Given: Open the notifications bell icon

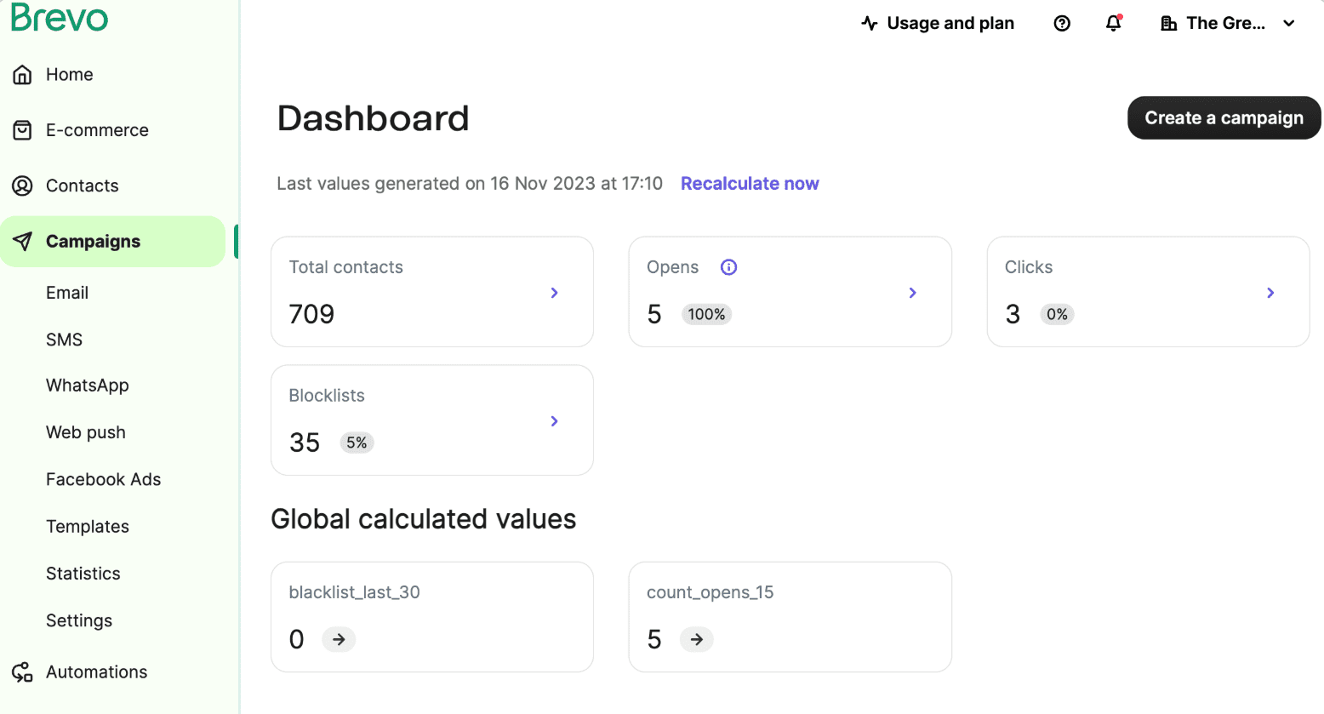Looking at the screenshot, I should point(1113,23).
